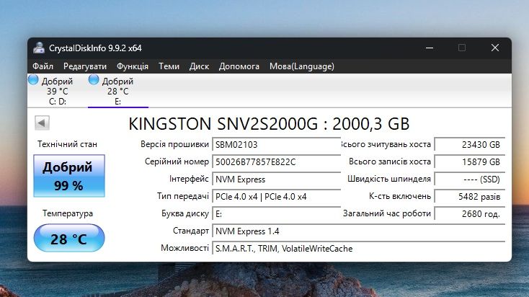Click the serial number field 50026B77857E822C
Image resolution: width=529 pixels, height=297 pixels.
(x=276, y=161)
